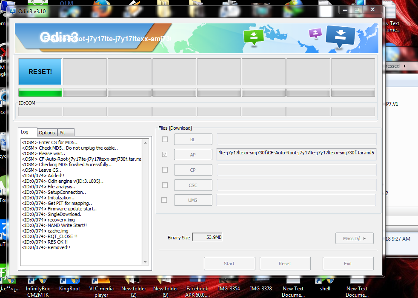This screenshot has width=418, height=298.
Task: Close the Odin3 window
Action: (372, 10)
